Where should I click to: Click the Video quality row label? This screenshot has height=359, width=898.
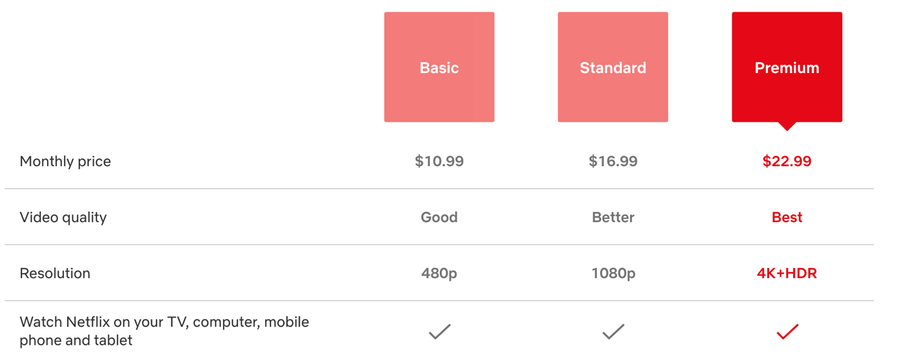tap(63, 218)
